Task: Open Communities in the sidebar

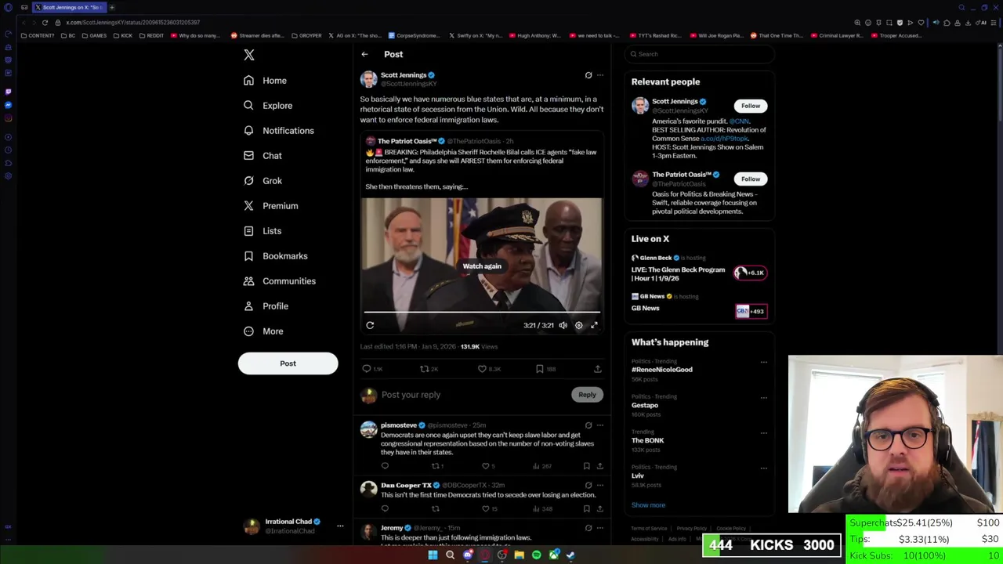Action: coord(279,281)
